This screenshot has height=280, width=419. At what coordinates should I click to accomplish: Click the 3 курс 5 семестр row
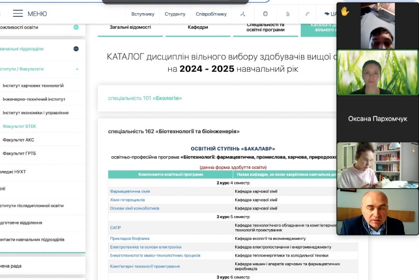(233, 217)
